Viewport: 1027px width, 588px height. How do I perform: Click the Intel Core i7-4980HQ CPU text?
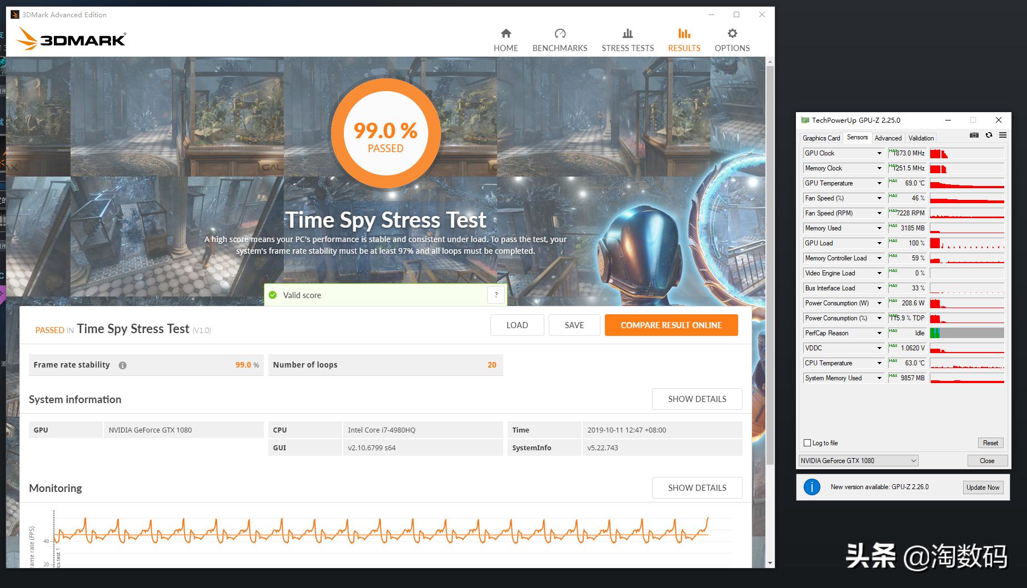pos(382,430)
